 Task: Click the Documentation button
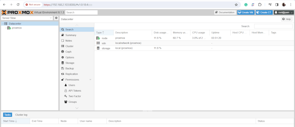pos(225,12)
